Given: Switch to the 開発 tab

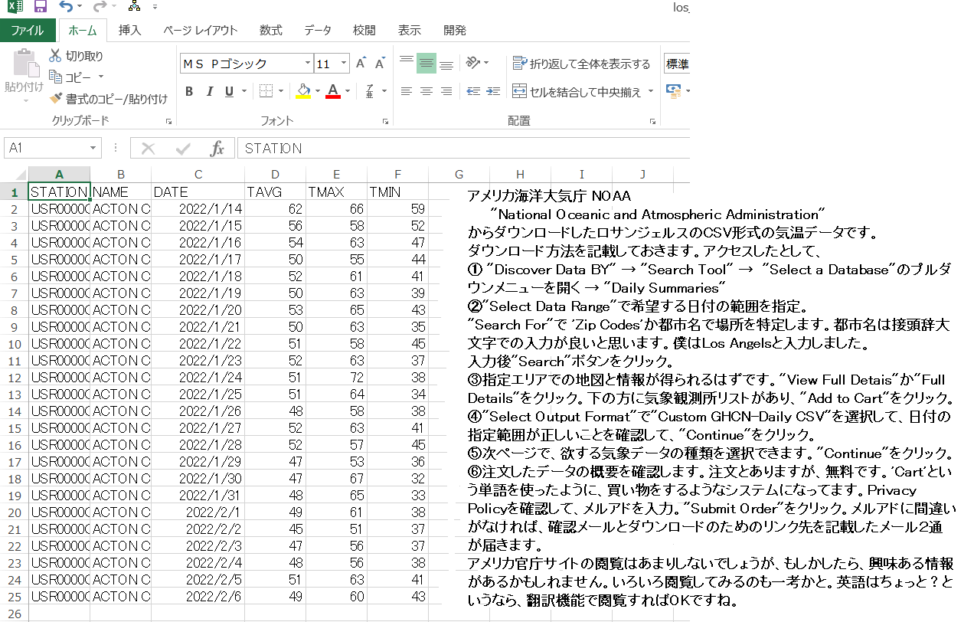Looking at the screenshot, I should tap(454, 31).
